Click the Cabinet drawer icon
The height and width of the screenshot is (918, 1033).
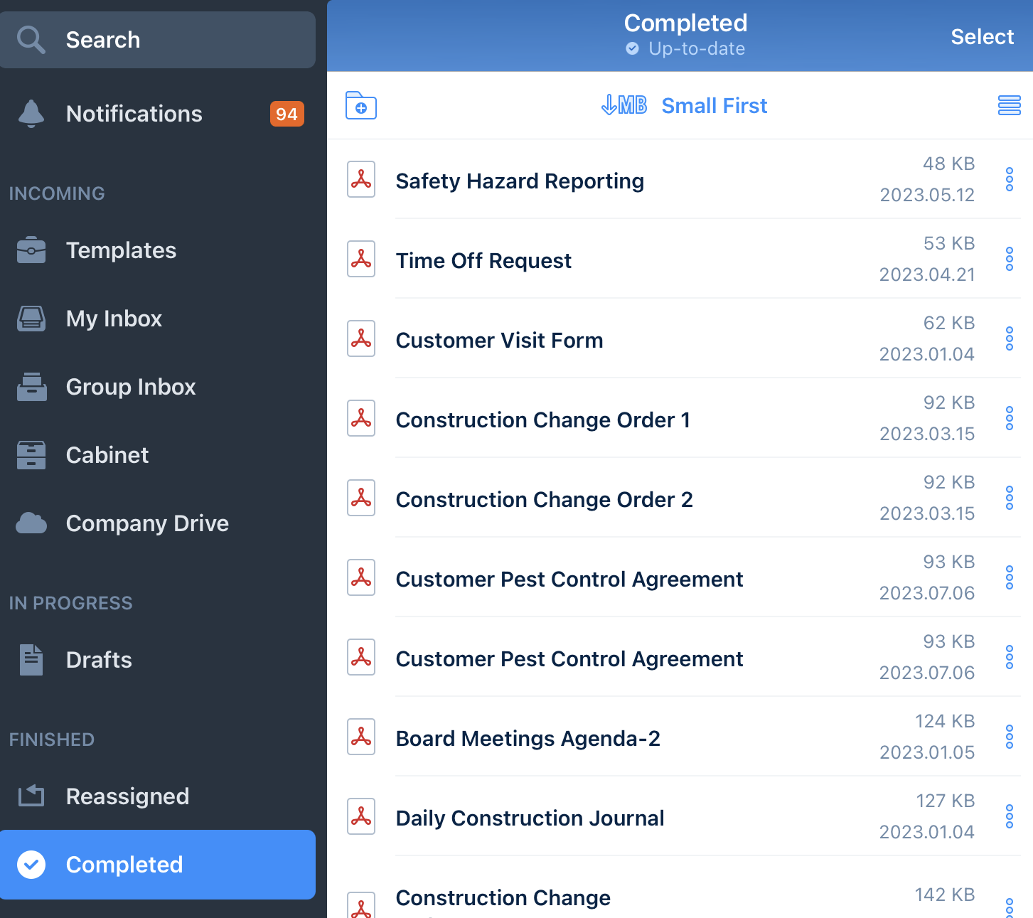(31, 455)
